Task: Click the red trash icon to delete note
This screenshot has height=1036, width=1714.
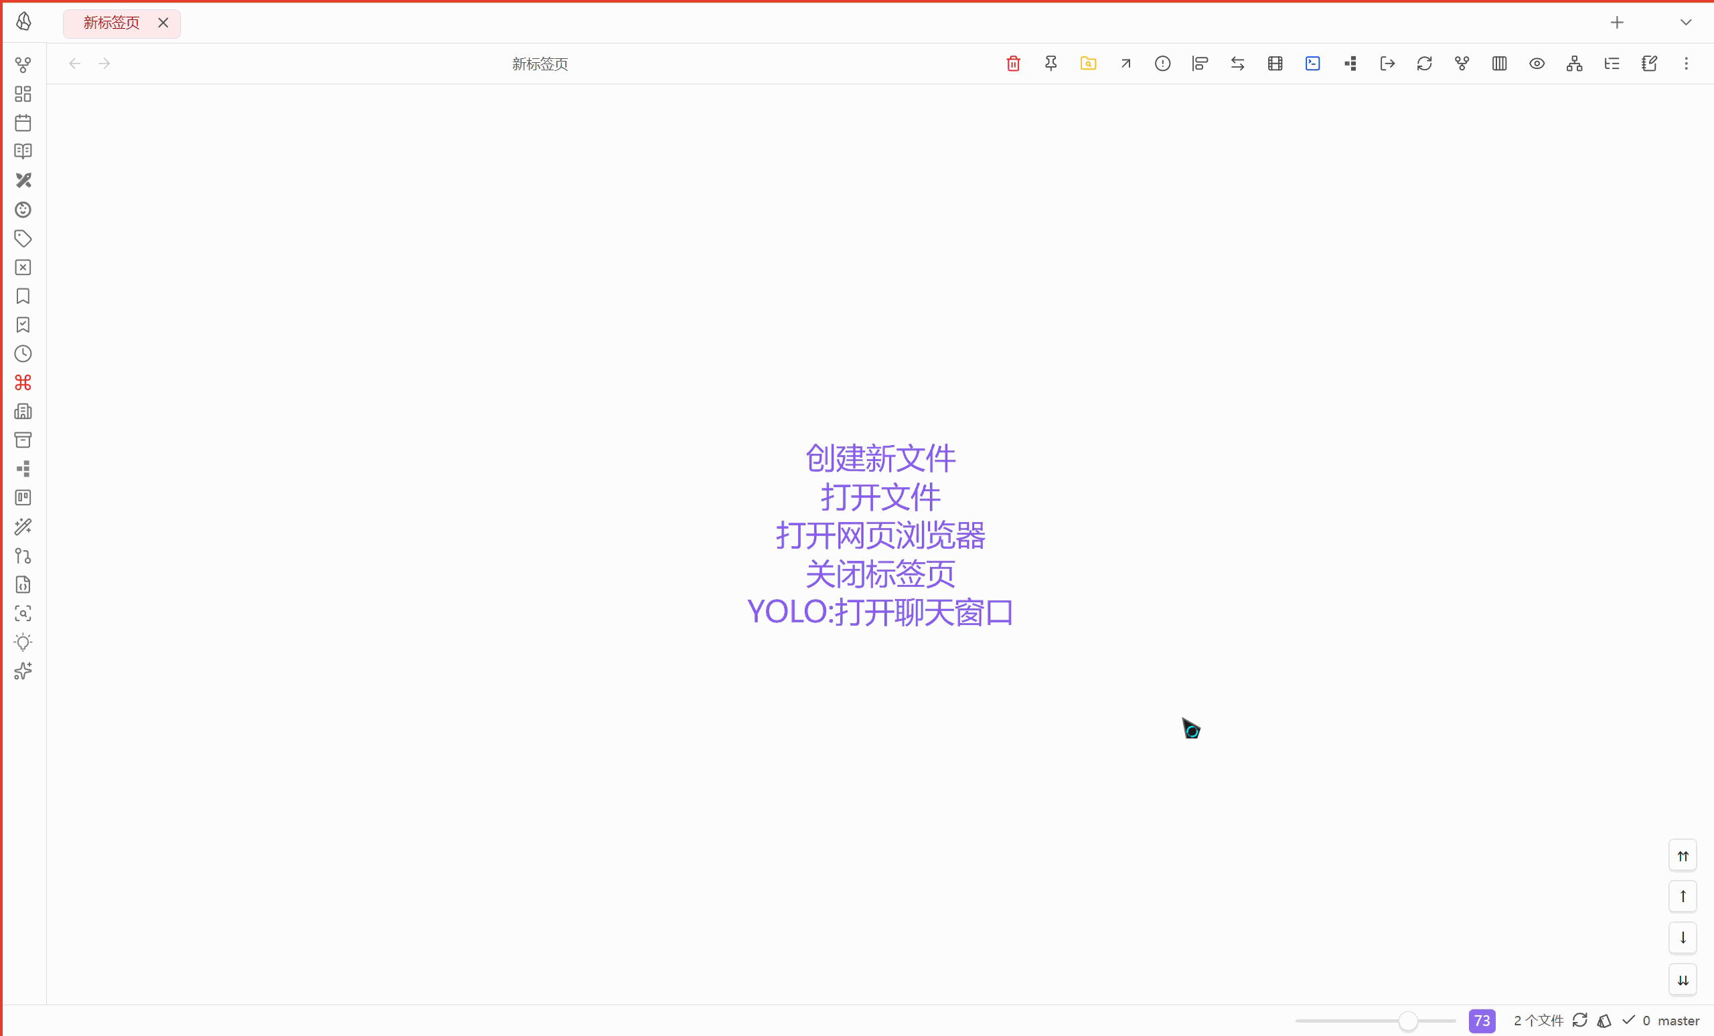Action: click(1013, 64)
